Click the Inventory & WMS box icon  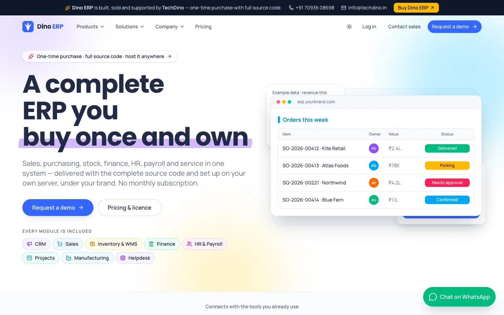coord(92,244)
